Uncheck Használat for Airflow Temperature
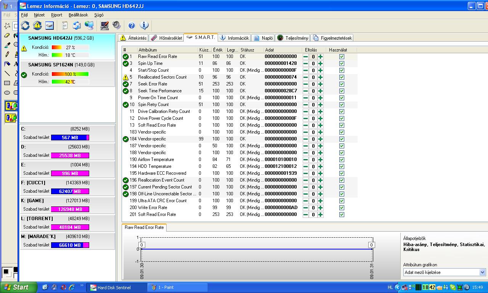488x293 pixels. pyautogui.click(x=342, y=159)
